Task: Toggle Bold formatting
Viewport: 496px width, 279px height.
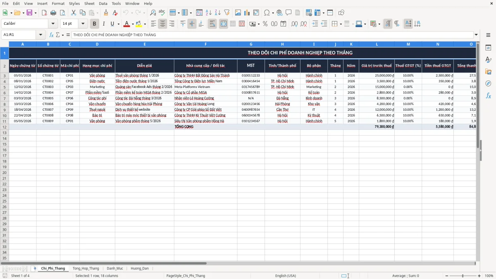Action: coord(94,24)
